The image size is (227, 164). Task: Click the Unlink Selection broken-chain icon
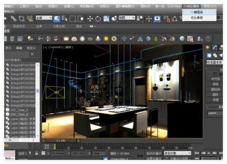pos(22,19)
